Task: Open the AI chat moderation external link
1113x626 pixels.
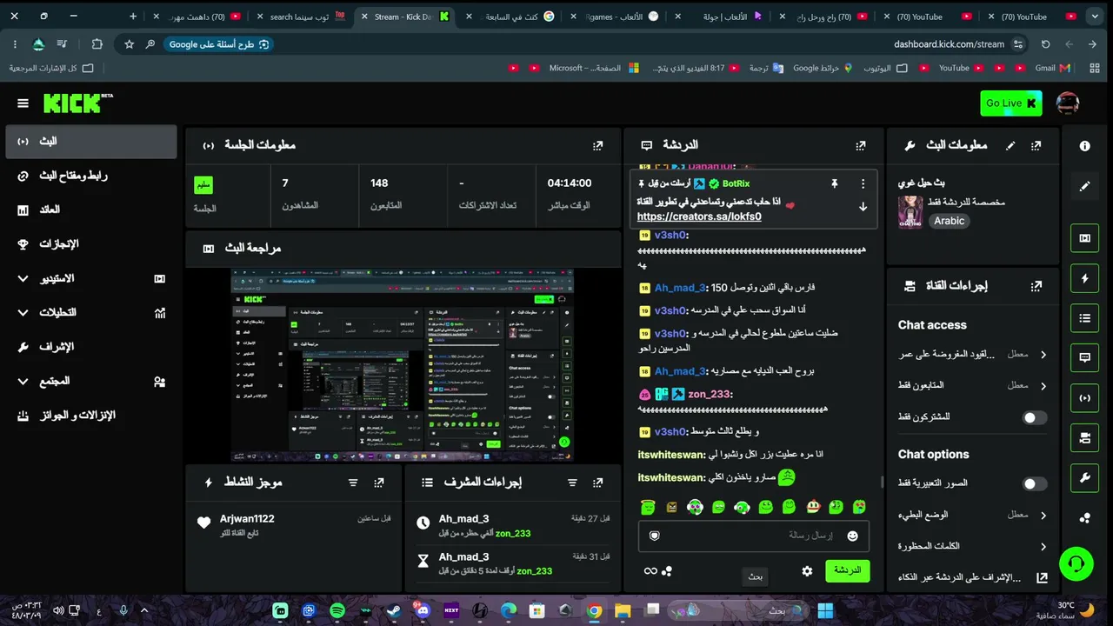Action: coord(1042,577)
